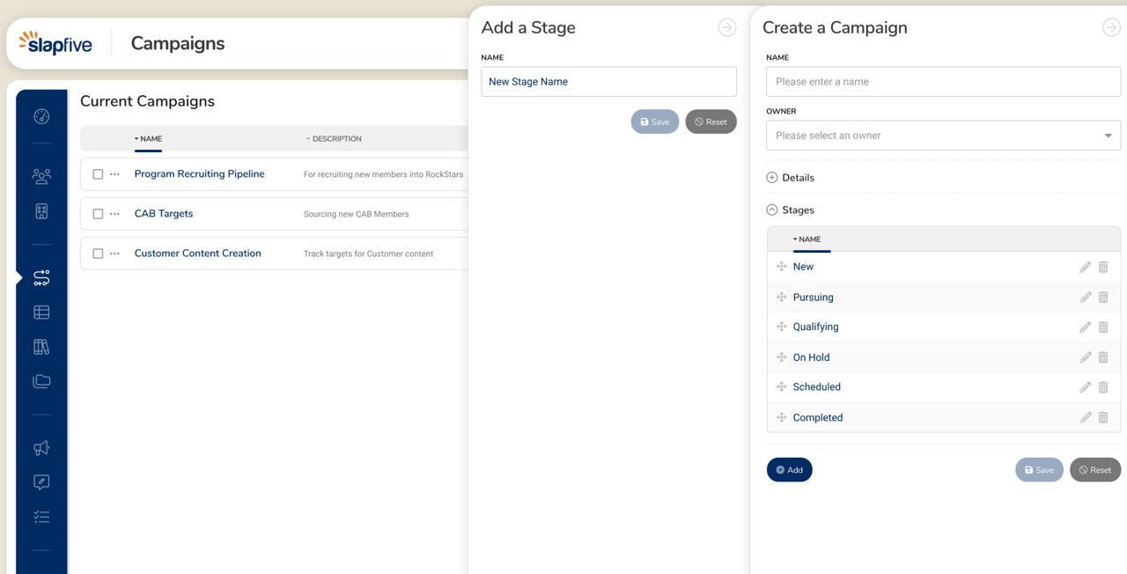This screenshot has height=574, width=1127.
Task: Click the campaign Name input field
Action: [x=943, y=82]
